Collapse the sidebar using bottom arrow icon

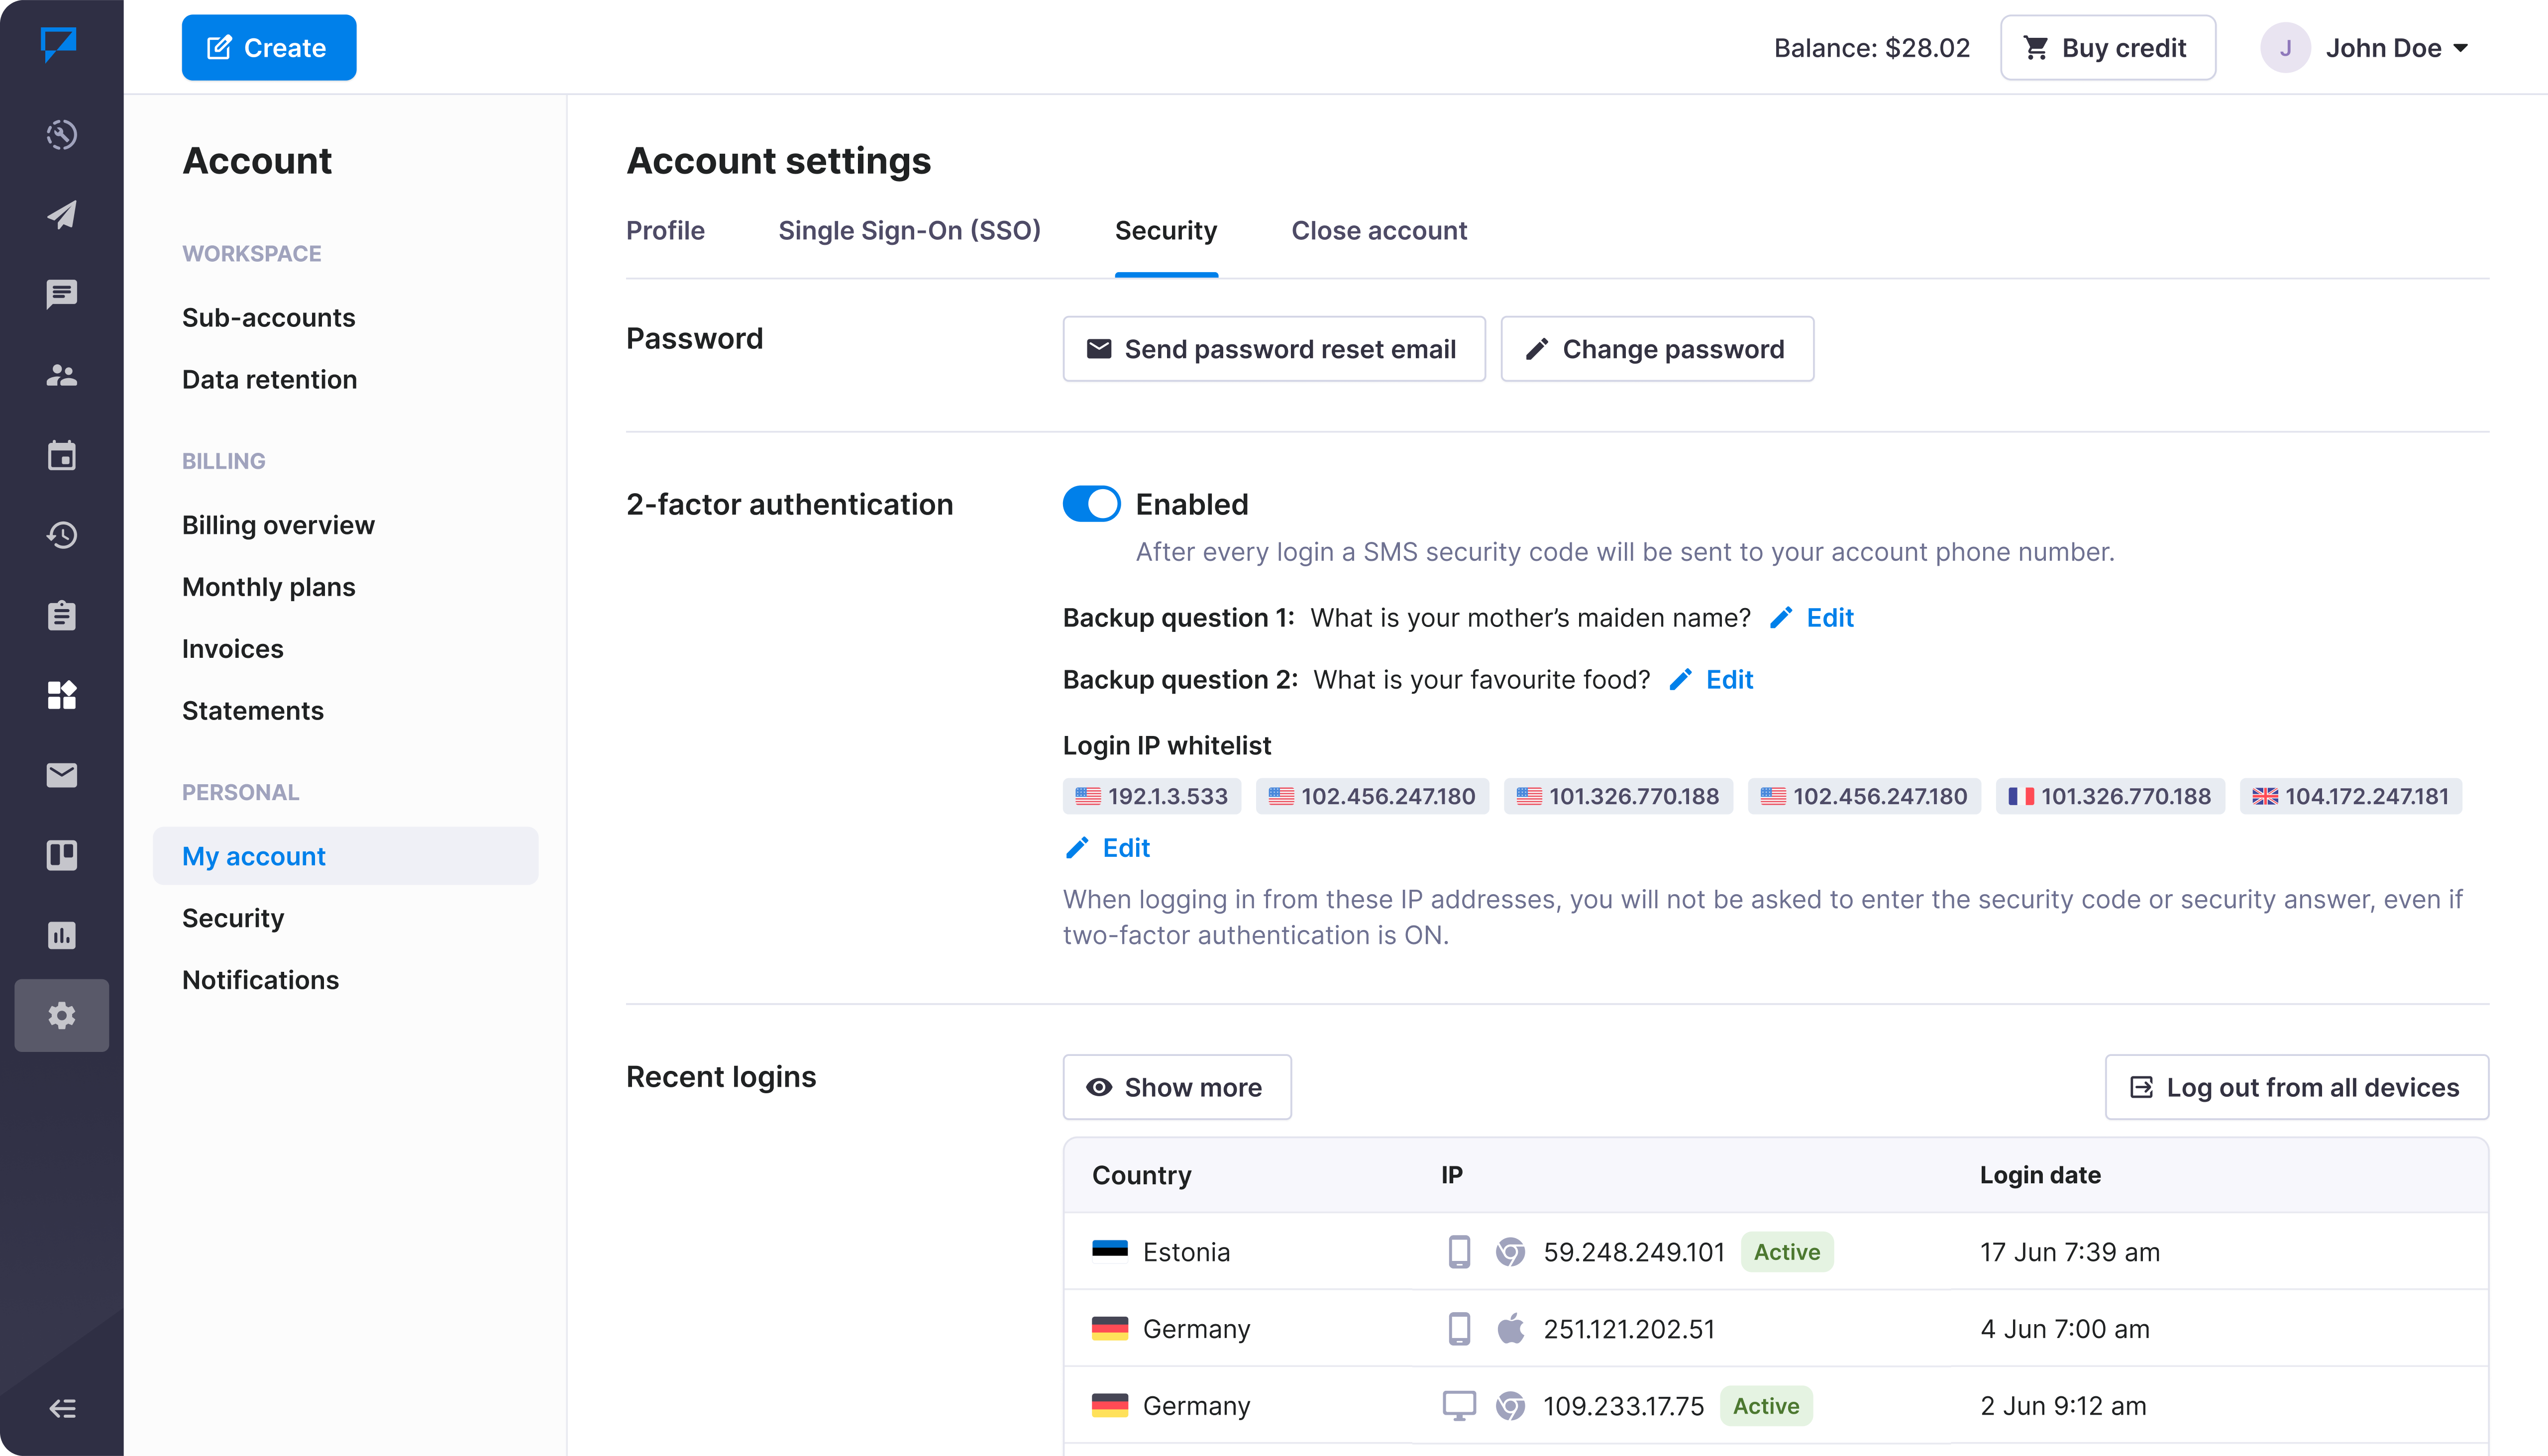click(62, 1408)
